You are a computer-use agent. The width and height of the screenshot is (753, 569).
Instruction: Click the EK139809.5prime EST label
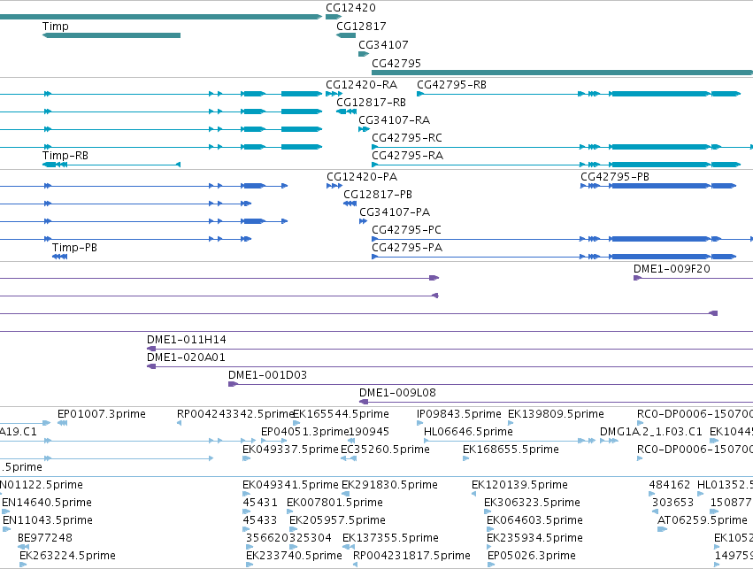556,415
